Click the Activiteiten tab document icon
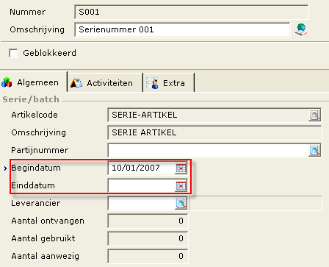 [x=76, y=83]
